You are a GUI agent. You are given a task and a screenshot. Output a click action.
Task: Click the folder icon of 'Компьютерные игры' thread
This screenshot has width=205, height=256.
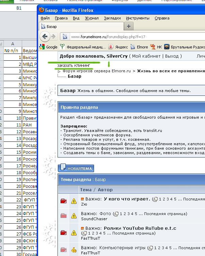point(64,250)
